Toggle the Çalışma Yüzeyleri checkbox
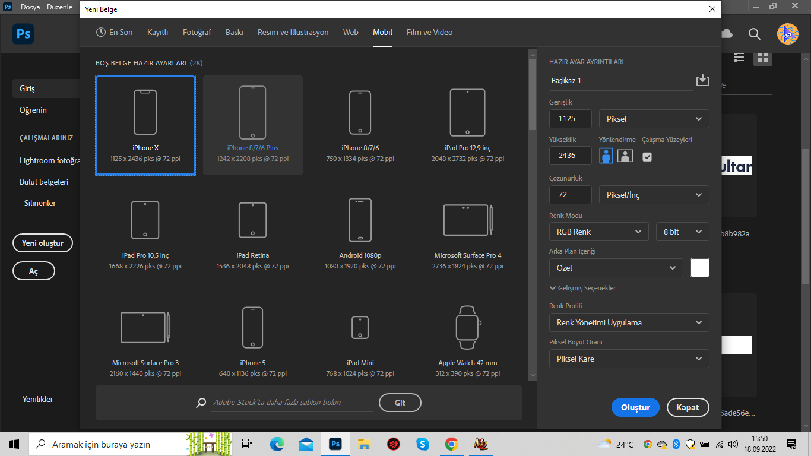The width and height of the screenshot is (811, 456). tap(647, 157)
